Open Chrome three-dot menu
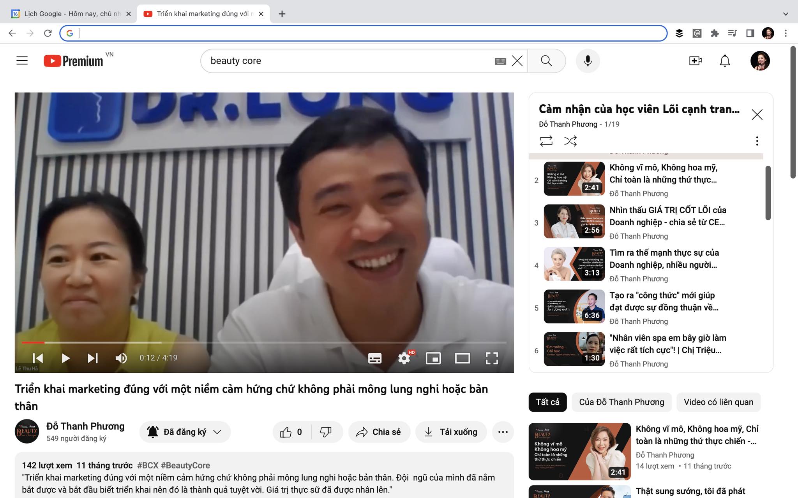 click(786, 33)
